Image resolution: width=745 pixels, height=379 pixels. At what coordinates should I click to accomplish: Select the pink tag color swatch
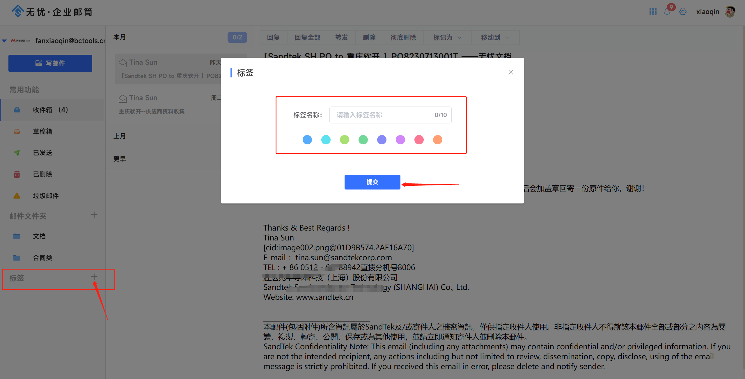tap(419, 140)
